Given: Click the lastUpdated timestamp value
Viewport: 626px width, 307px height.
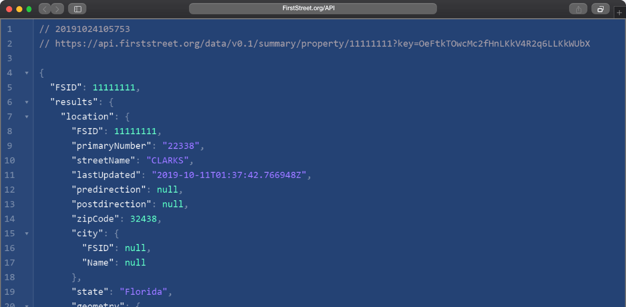Looking at the screenshot, I should pos(228,175).
